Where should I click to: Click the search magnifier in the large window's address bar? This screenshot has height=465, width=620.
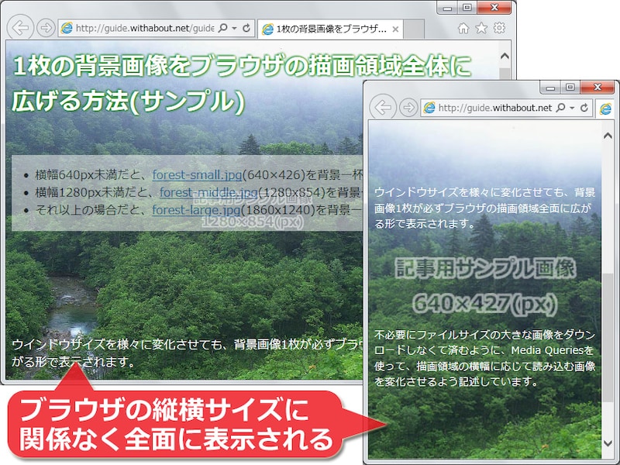223,28
